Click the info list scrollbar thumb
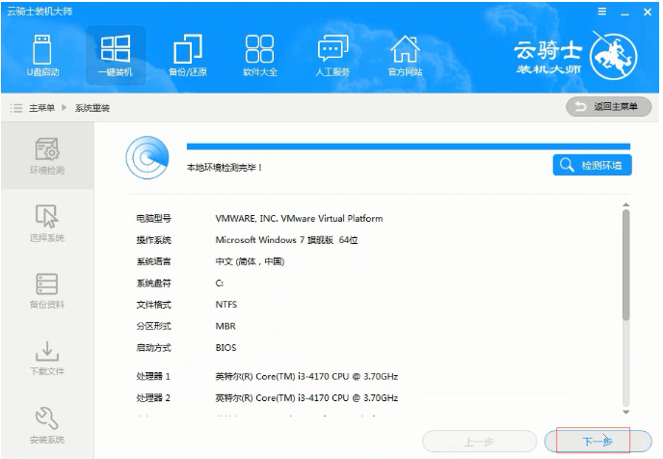 tap(626, 265)
